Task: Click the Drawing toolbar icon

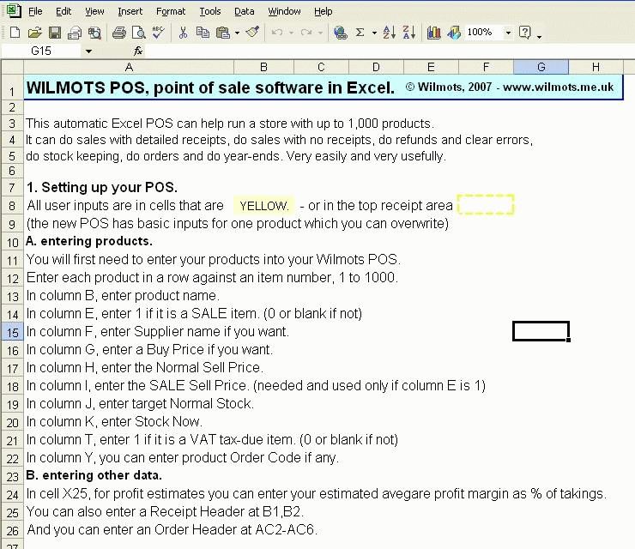Action: pos(454,33)
